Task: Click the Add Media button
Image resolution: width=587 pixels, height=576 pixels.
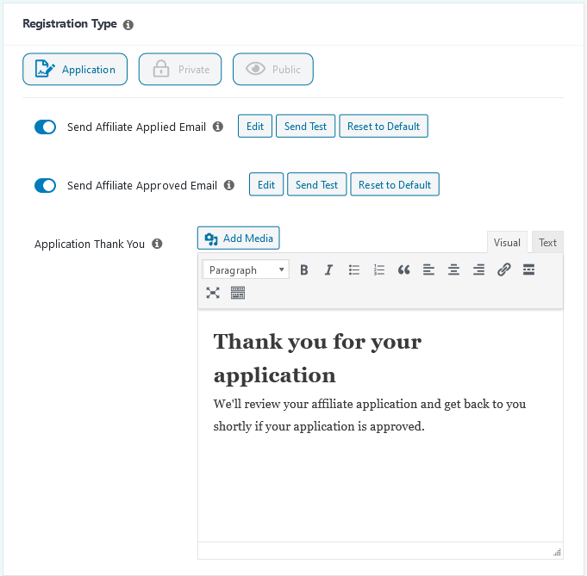Action: [x=239, y=238]
